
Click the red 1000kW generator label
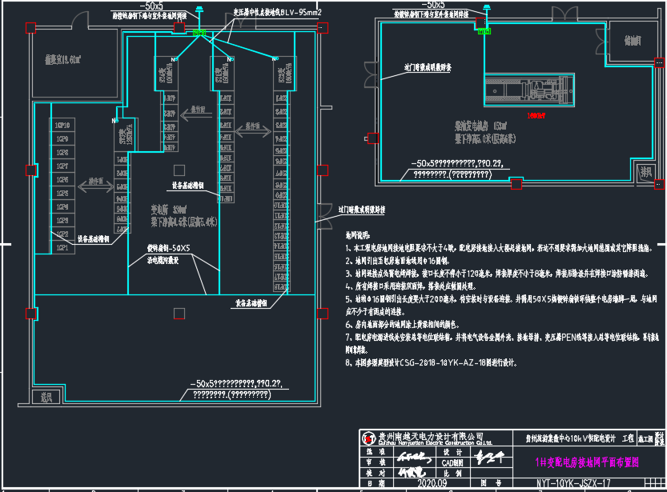pyautogui.click(x=536, y=115)
